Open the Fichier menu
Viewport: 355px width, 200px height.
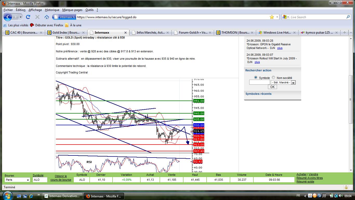[8, 10]
